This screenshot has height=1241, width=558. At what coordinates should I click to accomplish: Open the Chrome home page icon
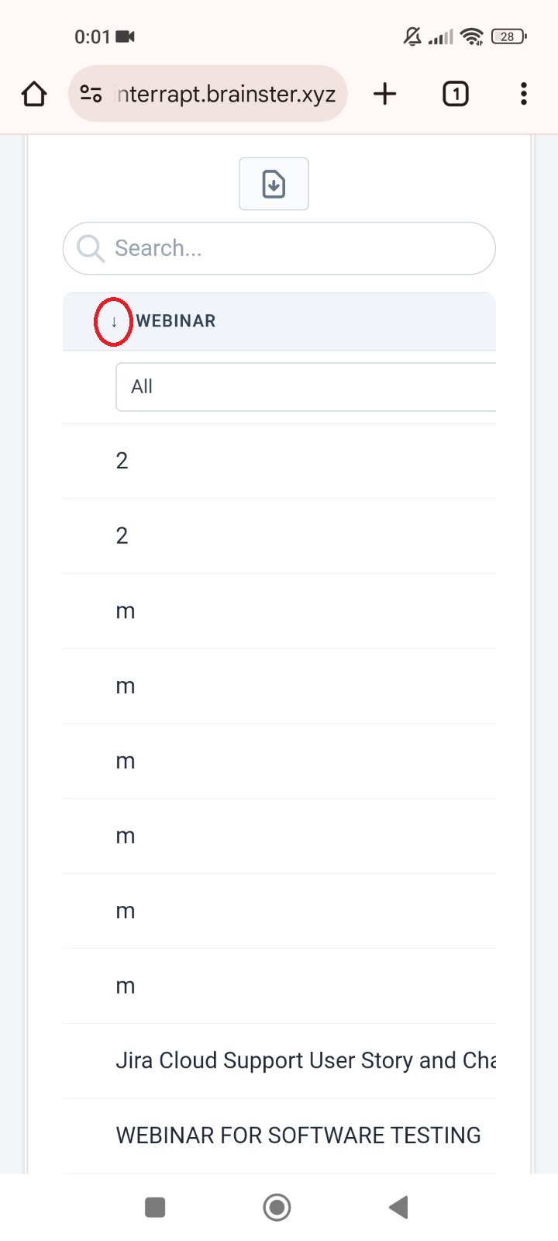(x=34, y=94)
